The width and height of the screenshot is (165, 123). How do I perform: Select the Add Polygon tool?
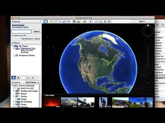click(56, 21)
